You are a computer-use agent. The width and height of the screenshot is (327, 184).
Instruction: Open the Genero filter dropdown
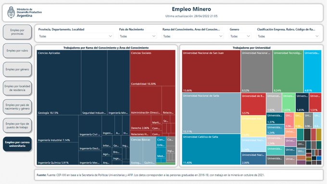[x=240, y=36]
